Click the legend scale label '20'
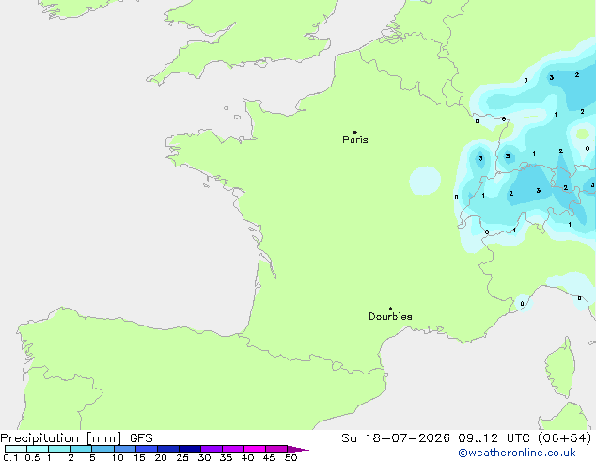This screenshot has height=461, width=596. tap(161, 457)
